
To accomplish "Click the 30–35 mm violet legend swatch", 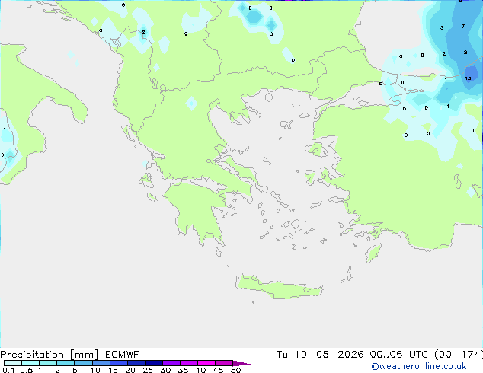I will pyautogui.click(x=171, y=363).
